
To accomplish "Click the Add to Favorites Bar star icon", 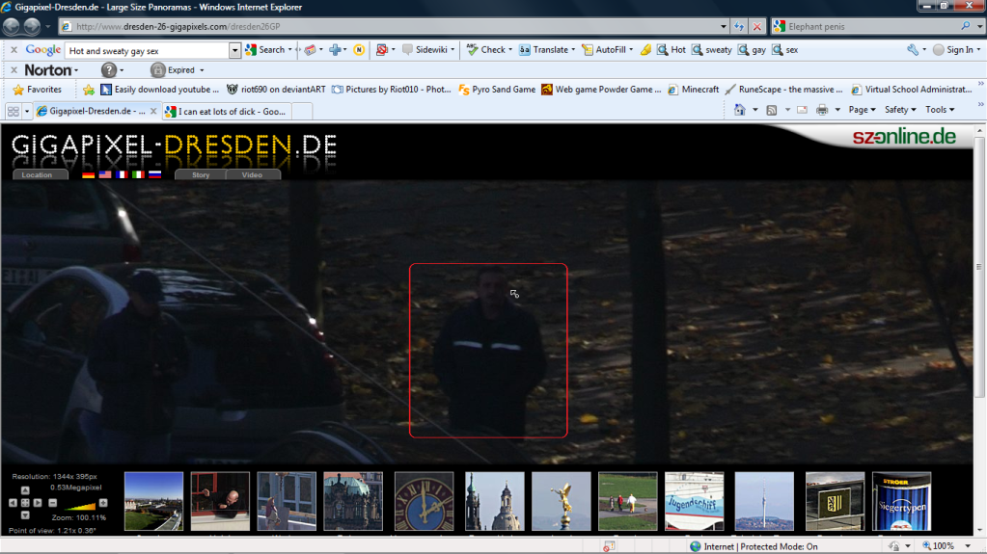I will point(89,90).
